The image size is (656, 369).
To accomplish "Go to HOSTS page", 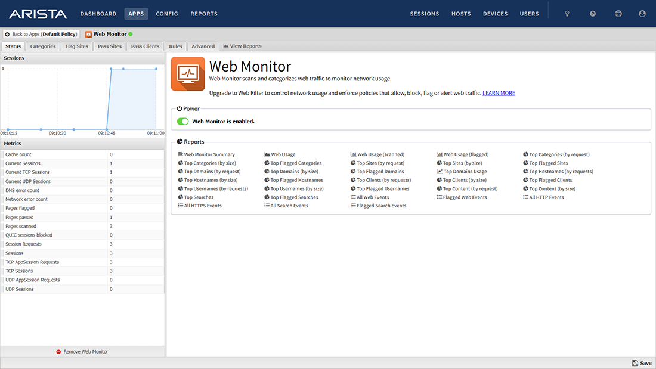I will click(461, 14).
